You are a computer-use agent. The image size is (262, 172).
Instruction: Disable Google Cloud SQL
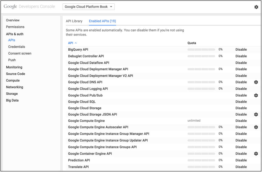tap(241, 102)
